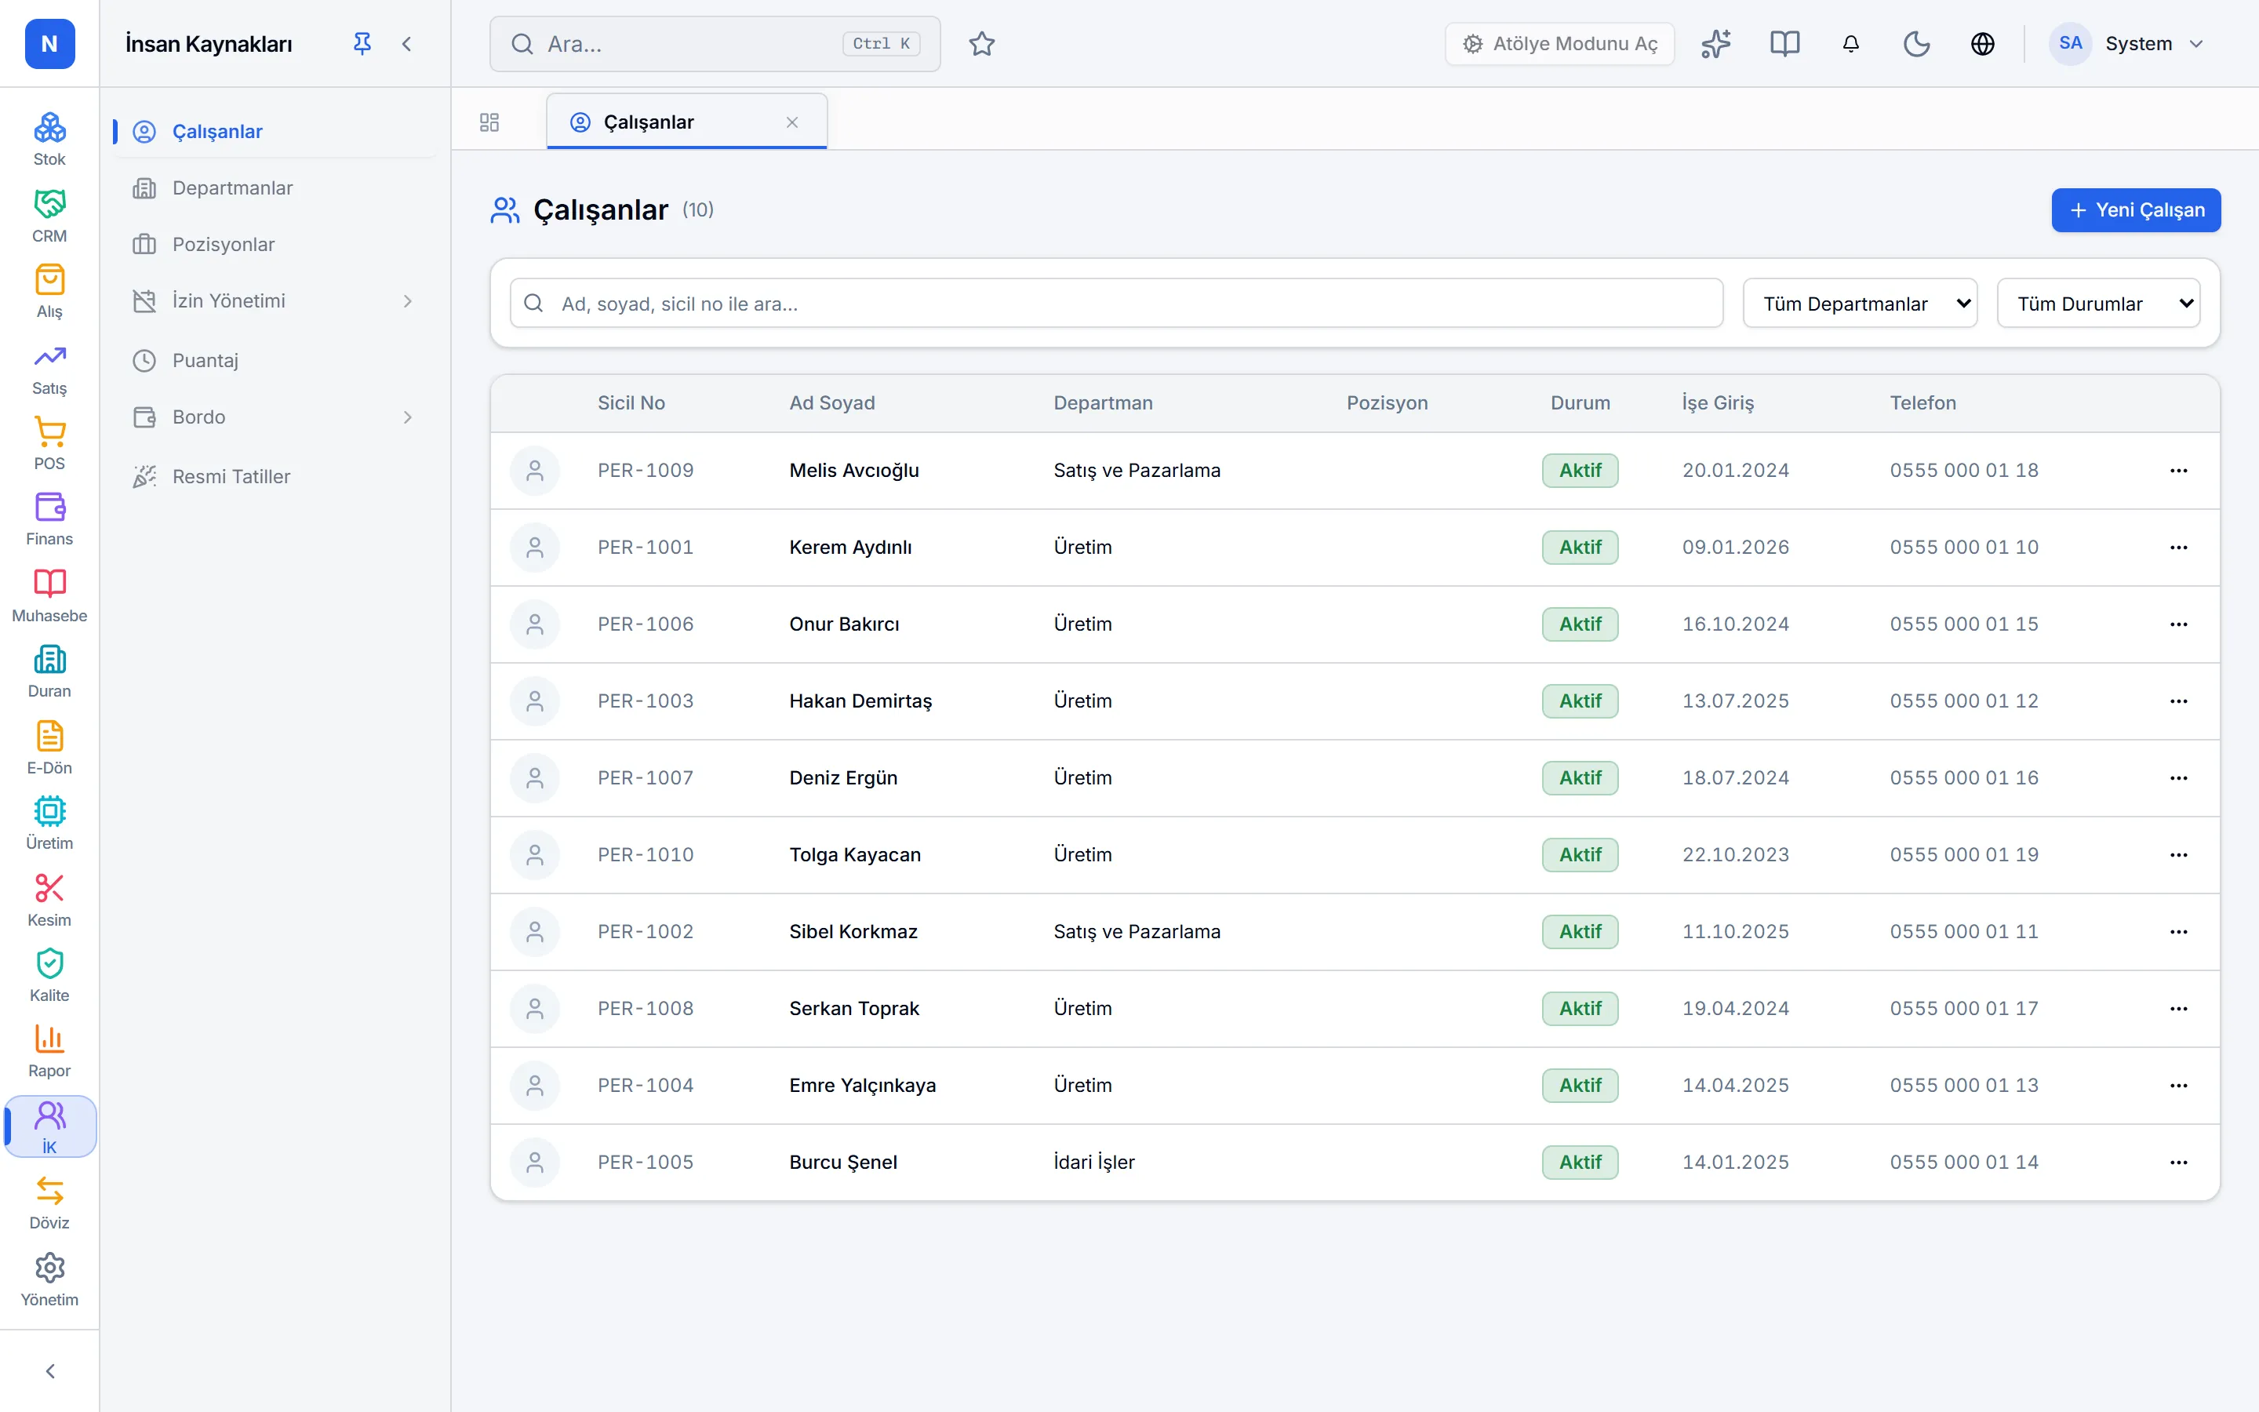Image resolution: width=2259 pixels, height=1412 pixels.
Task: Open the Duran fixed assets module
Action: coord(49,672)
